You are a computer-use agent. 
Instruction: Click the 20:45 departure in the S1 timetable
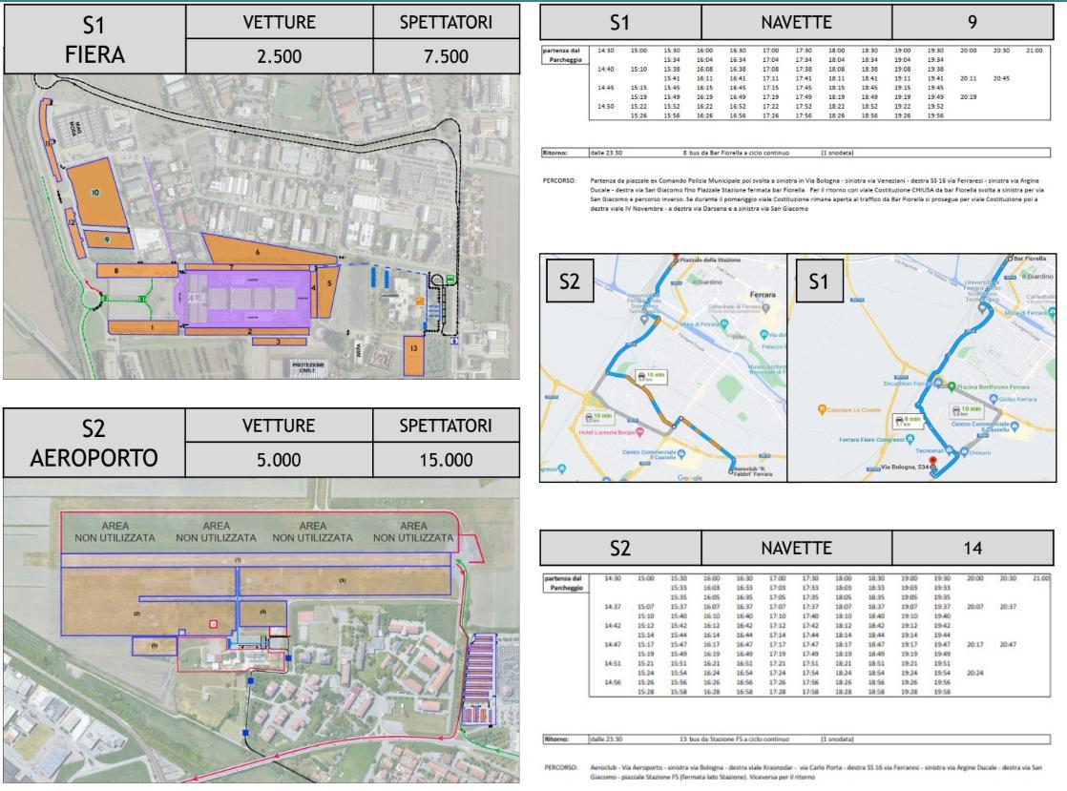[1001, 78]
